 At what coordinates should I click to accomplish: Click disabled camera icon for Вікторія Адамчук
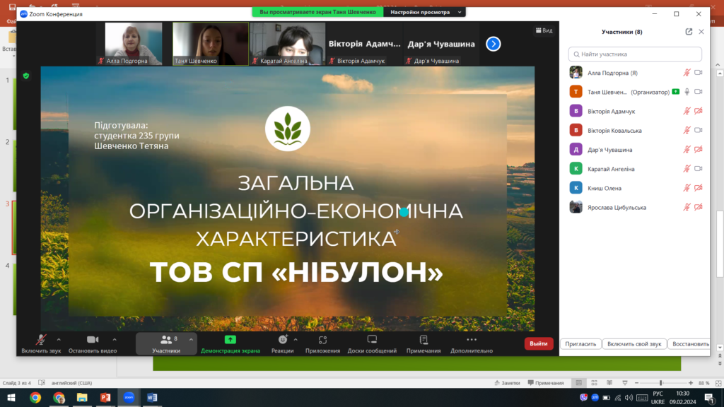pos(698,111)
